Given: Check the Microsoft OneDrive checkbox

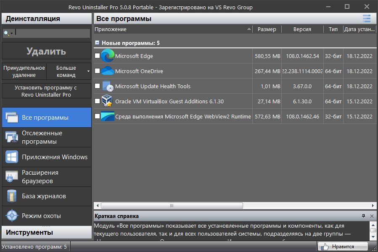Looking at the screenshot, I should coord(98,71).
